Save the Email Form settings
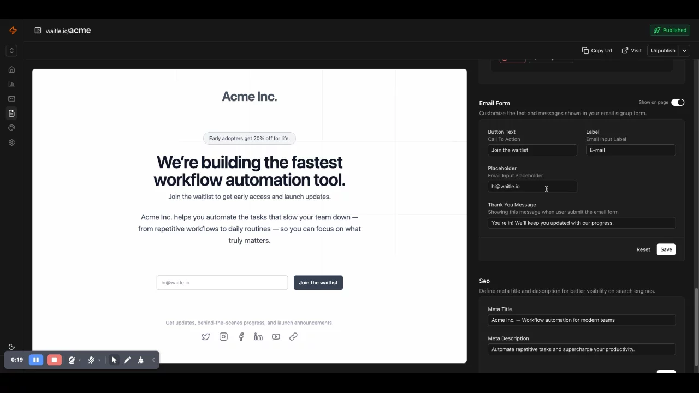Viewport: 699px width, 393px height. 666,249
